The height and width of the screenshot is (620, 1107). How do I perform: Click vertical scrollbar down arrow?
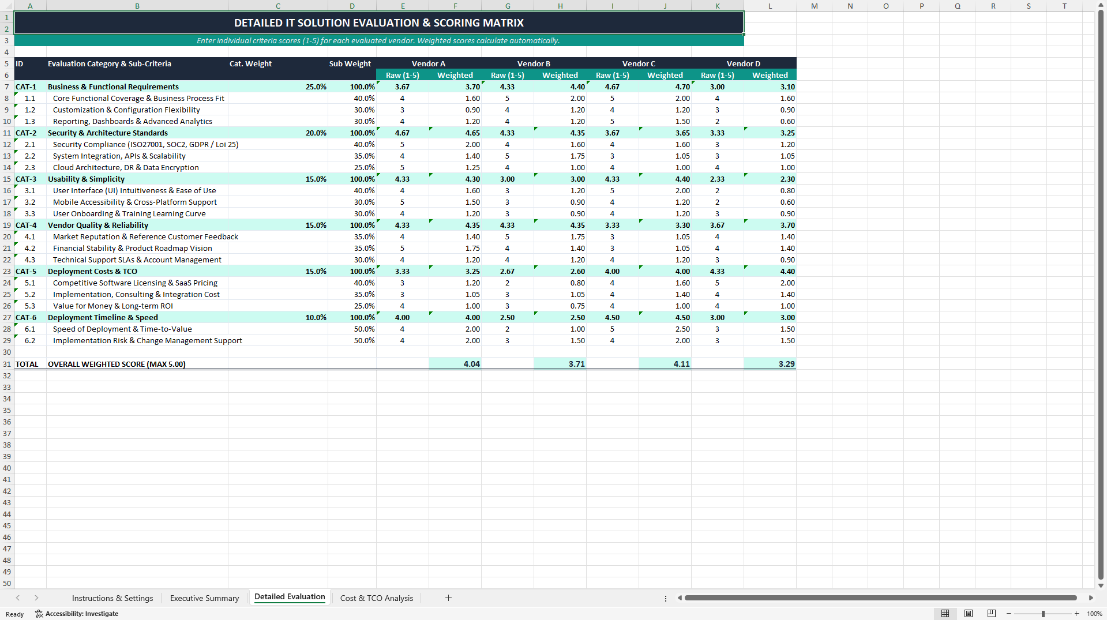click(x=1101, y=585)
